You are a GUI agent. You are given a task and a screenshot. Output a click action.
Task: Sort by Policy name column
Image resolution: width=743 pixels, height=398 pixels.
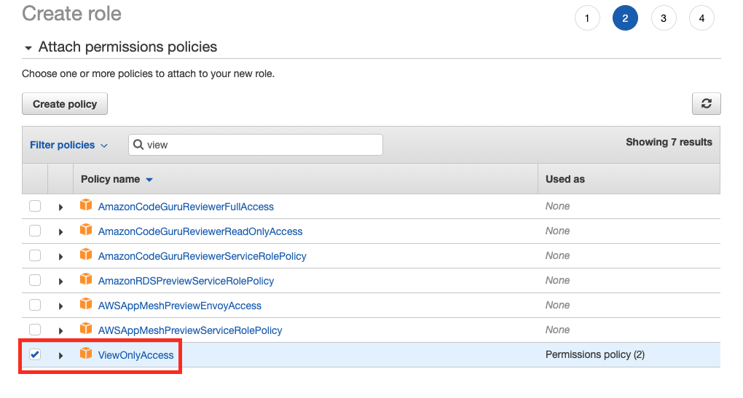(x=117, y=179)
